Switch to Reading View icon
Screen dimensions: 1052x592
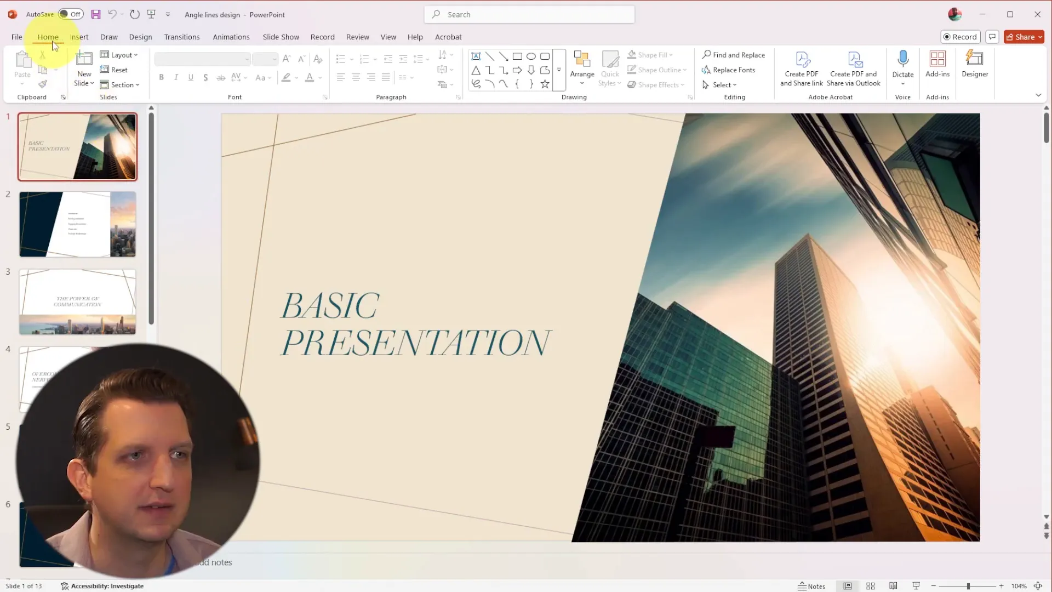coord(893,586)
